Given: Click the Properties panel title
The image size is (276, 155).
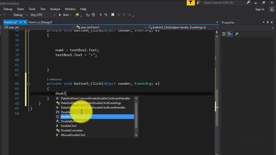Looking at the screenshot, I should click(228, 22).
